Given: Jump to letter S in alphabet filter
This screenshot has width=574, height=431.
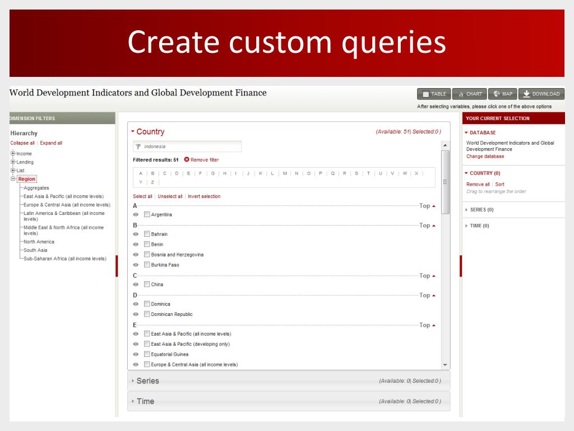Looking at the screenshot, I should click(356, 173).
